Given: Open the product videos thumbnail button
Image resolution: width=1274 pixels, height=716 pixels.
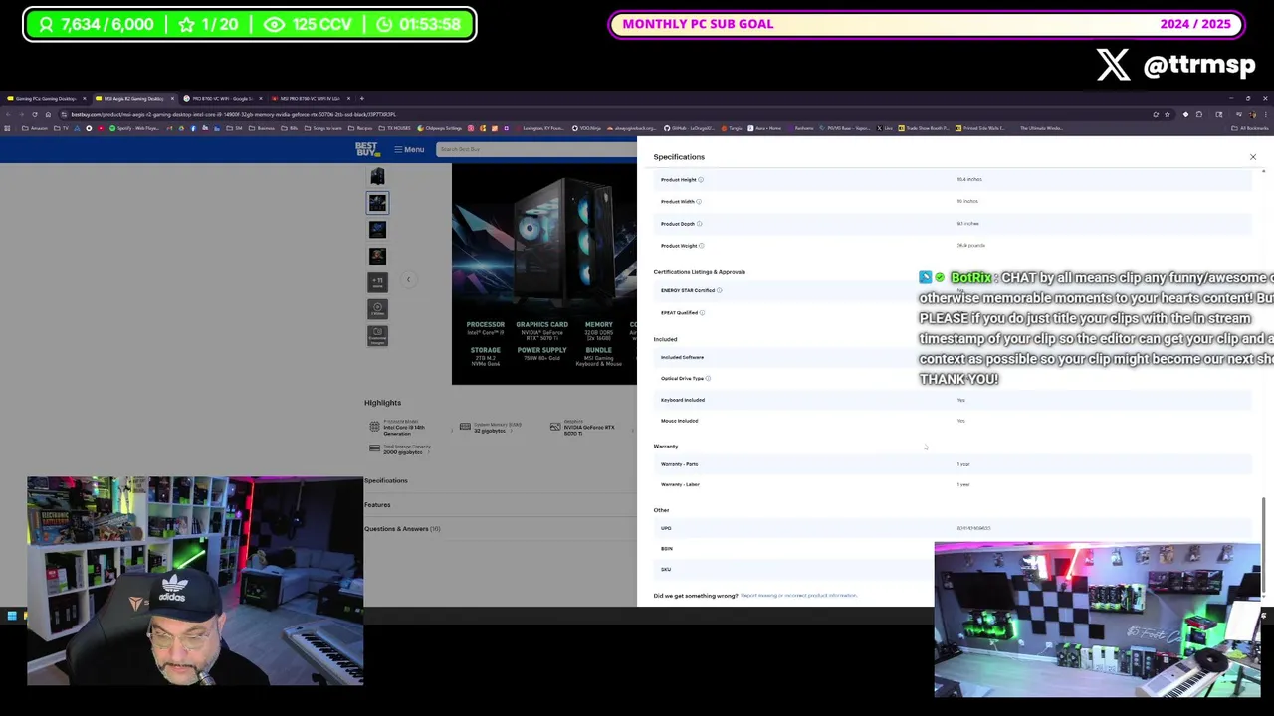Looking at the screenshot, I should click(x=377, y=309).
